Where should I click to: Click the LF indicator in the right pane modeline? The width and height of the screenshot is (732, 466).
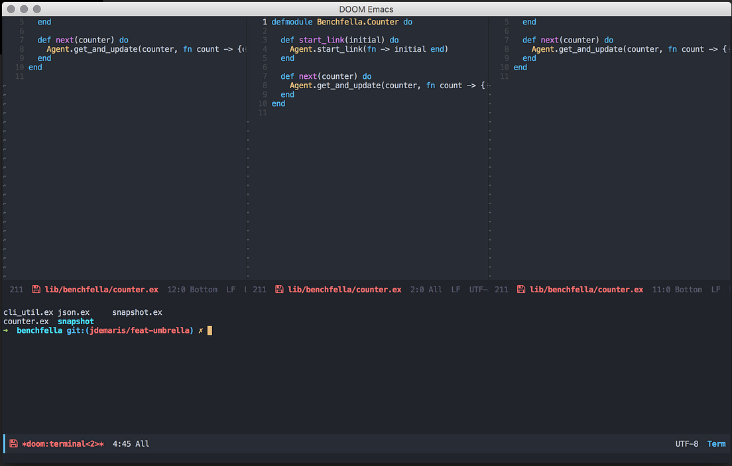pyautogui.click(x=715, y=289)
